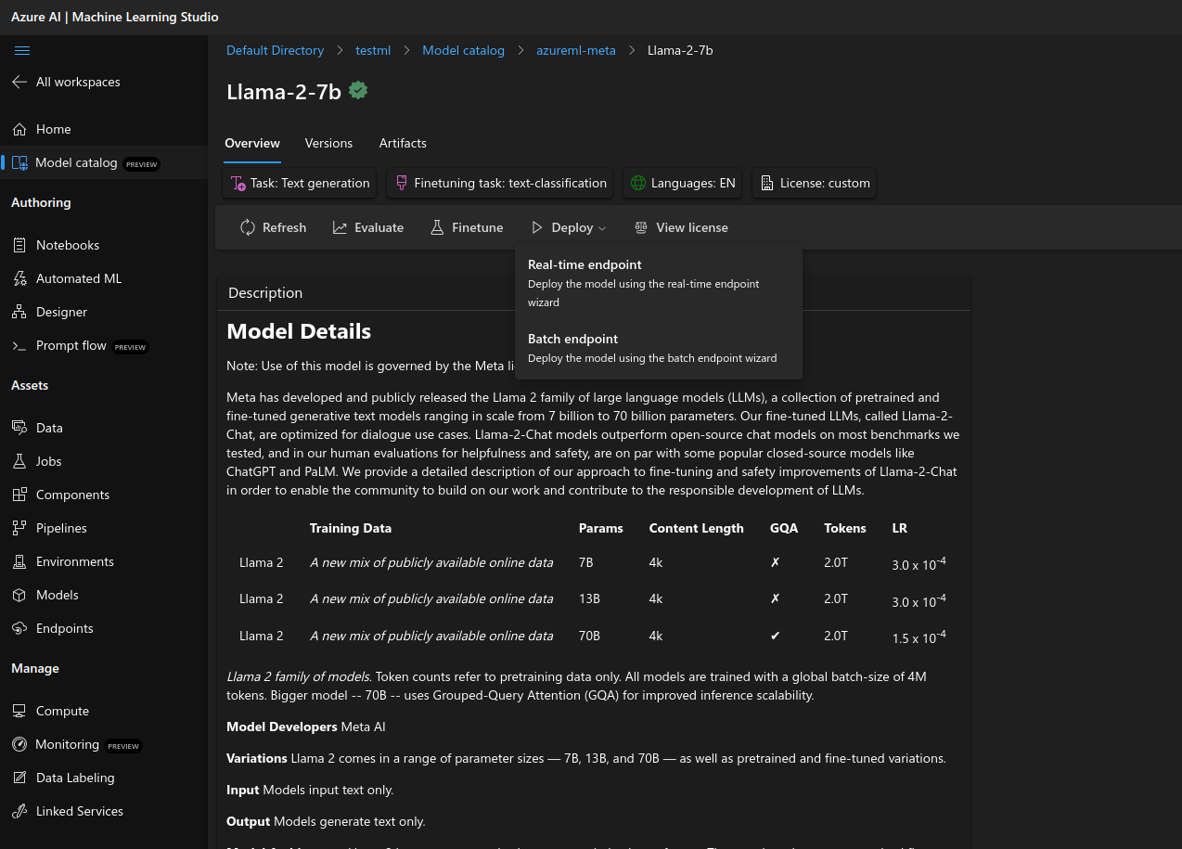Open the Default Directory breadcrumb link
The height and width of the screenshot is (849, 1182).
coord(276,50)
